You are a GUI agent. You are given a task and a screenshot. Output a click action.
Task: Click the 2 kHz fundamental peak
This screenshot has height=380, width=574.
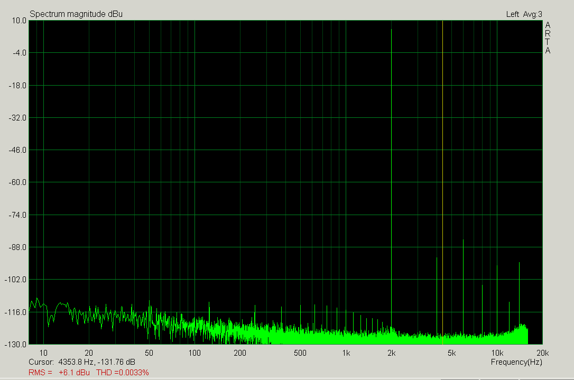pyautogui.click(x=391, y=187)
